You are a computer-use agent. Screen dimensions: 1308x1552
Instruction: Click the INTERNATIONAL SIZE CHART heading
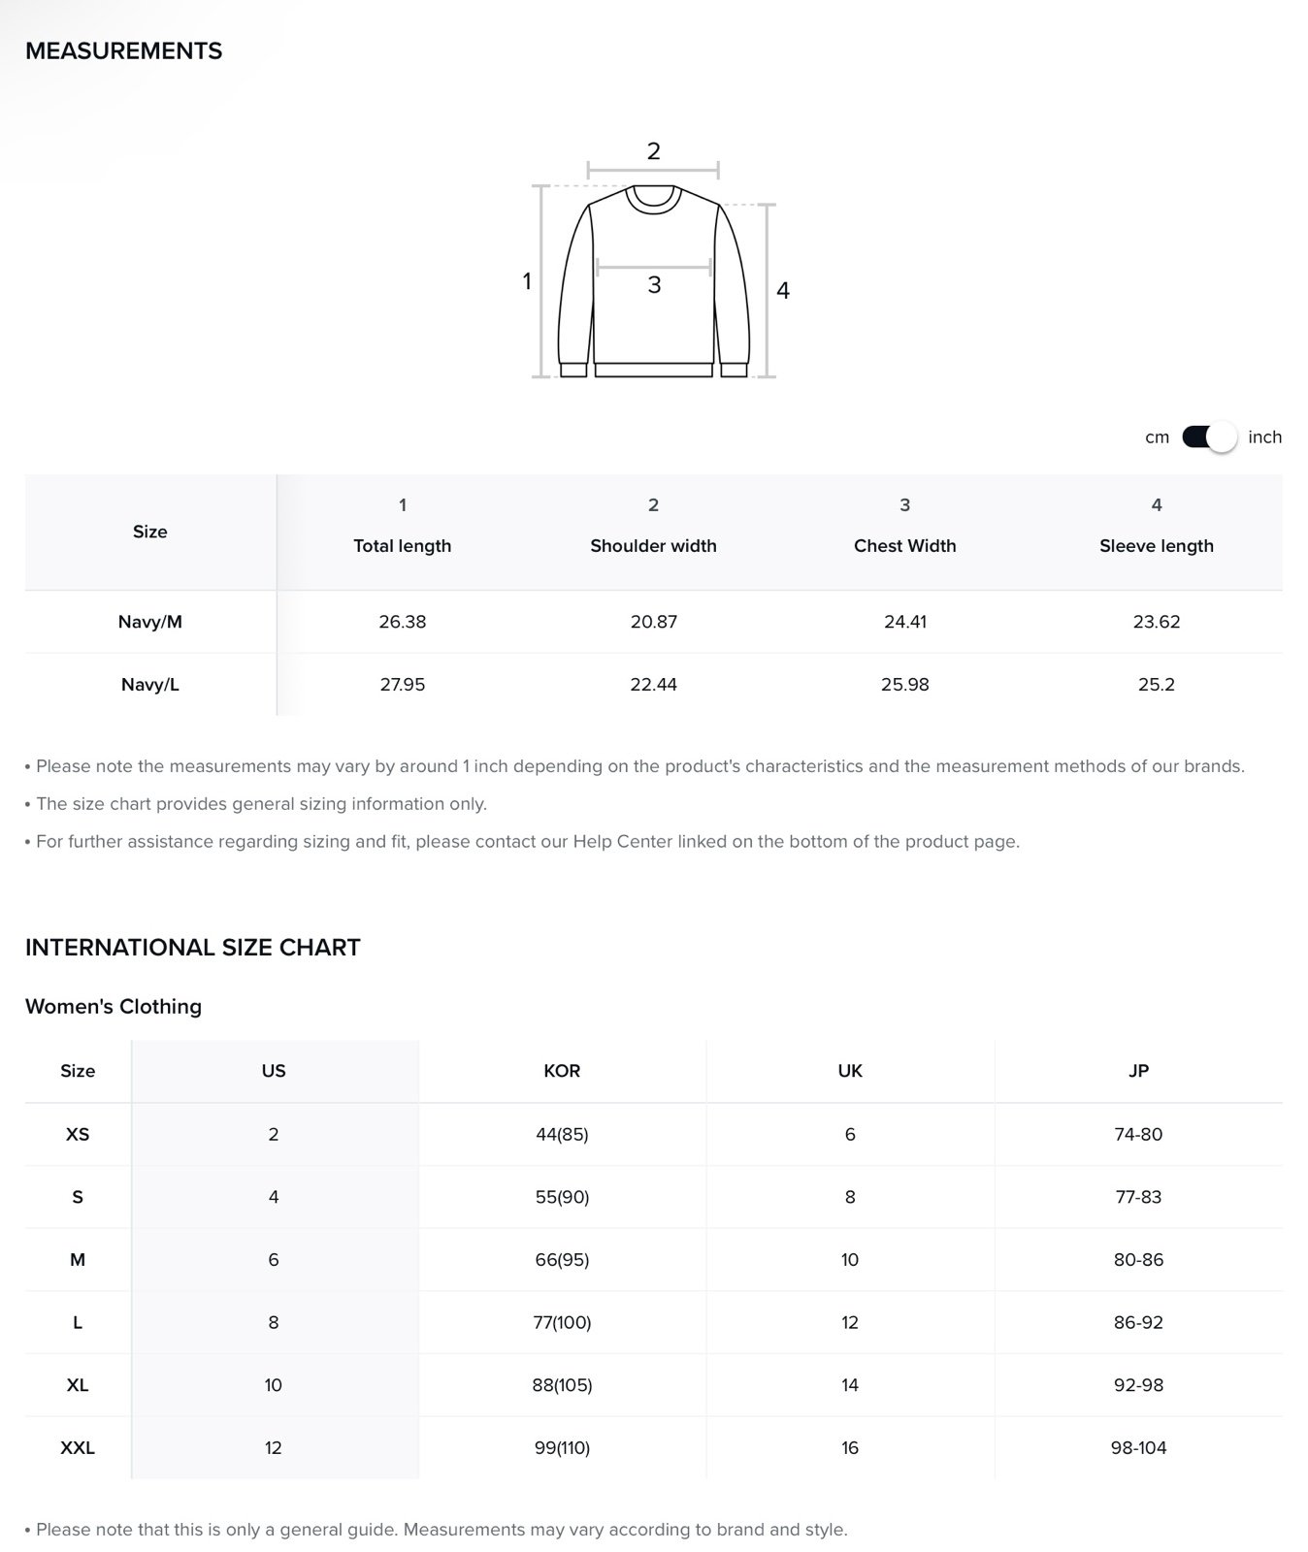pos(192,948)
